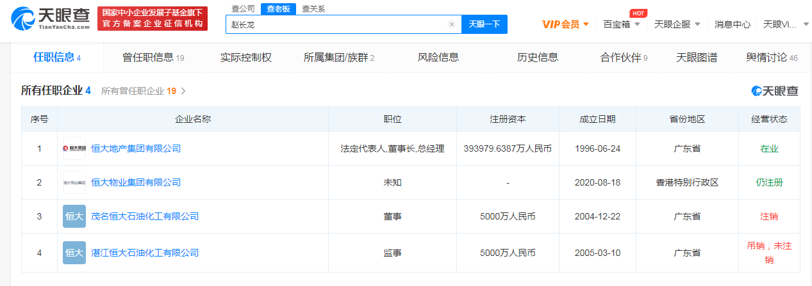Click the 393979.6387万人民币 cell
Screen dimensions: 812x286
tap(508, 148)
